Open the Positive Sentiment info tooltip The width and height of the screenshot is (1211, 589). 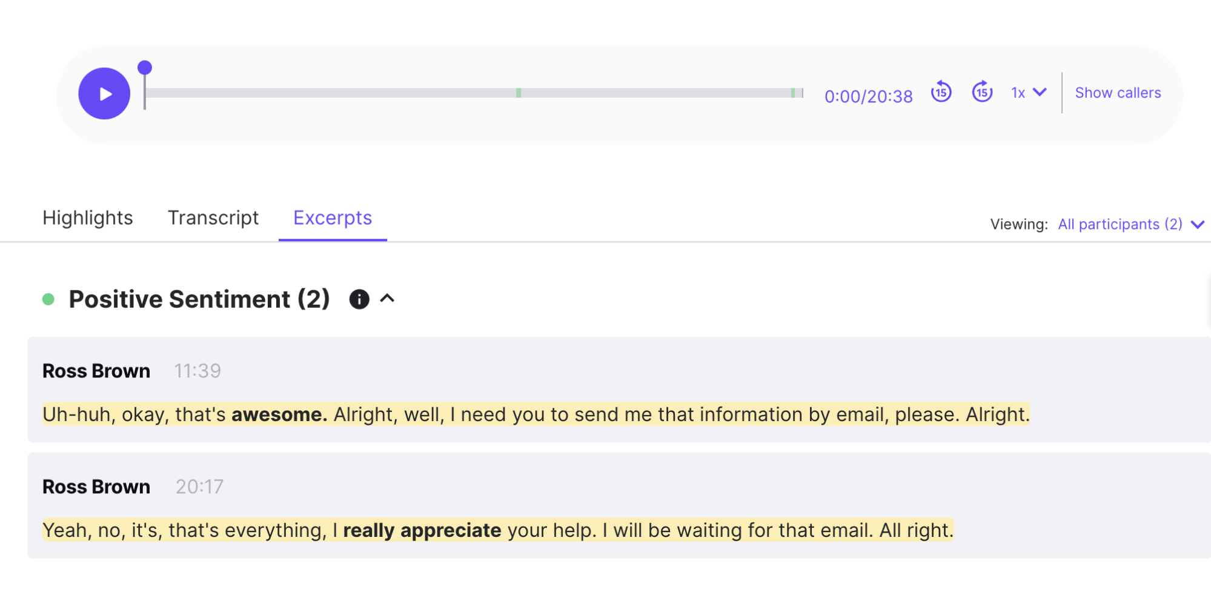click(359, 299)
